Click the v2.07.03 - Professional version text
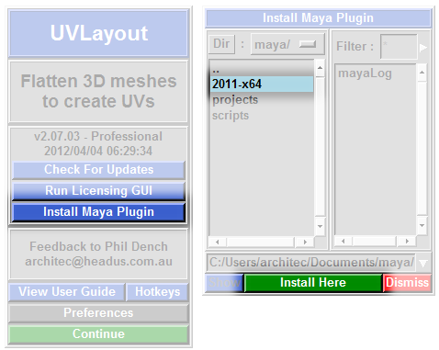This screenshot has width=439, height=350. 98,136
